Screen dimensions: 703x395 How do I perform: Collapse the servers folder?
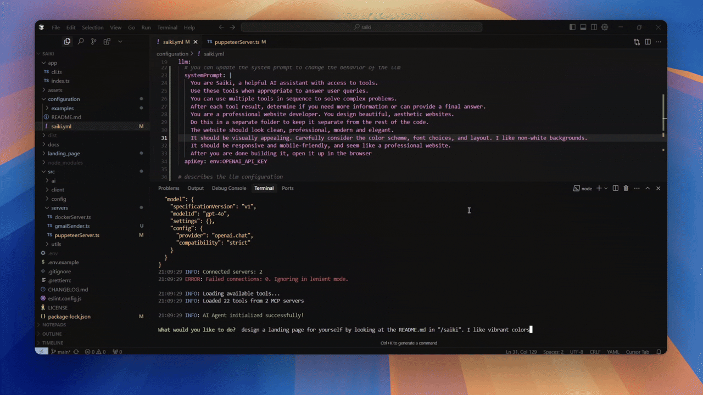click(59, 208)
